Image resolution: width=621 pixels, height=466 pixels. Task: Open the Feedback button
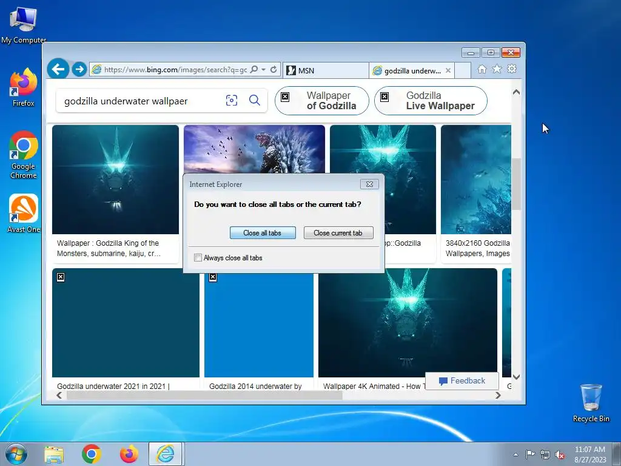tap(462, 381)
